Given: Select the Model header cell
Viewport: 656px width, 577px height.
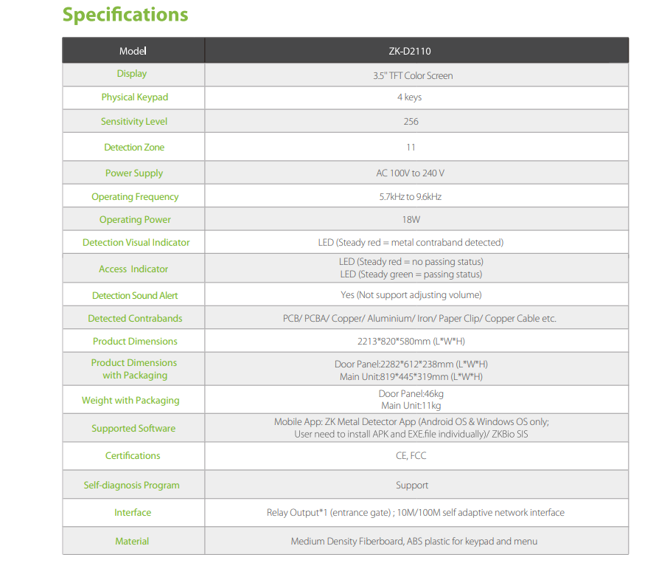Looking at the screenshot, I should (133, 51).
